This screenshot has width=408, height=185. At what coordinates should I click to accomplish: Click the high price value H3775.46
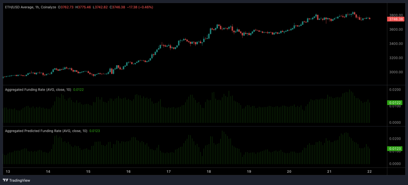click(x=84, y=7)
